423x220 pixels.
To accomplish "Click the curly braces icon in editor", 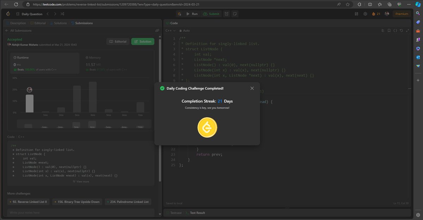I will [395, 31].
